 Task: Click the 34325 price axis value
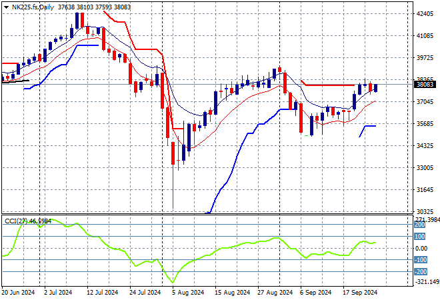coord(425,146)
